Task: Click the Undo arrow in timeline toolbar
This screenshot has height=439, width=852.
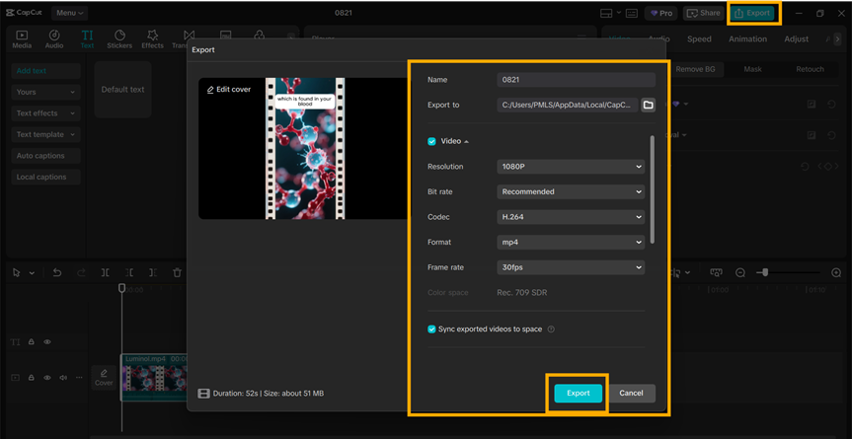Action: point(57,273)
